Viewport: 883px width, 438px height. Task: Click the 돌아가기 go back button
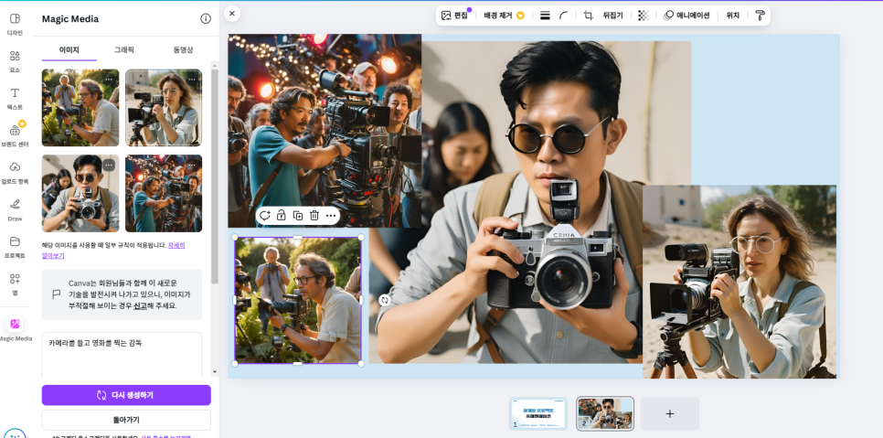(126, 420)
